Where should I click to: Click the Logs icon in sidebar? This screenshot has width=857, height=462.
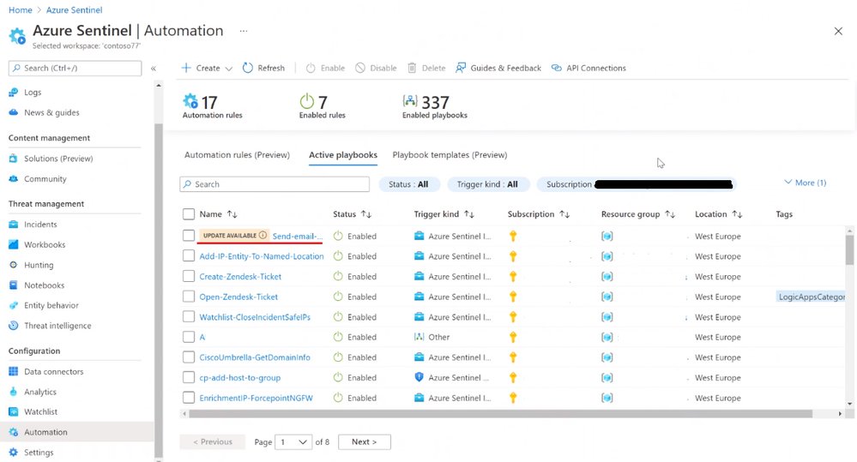point(13,93)
